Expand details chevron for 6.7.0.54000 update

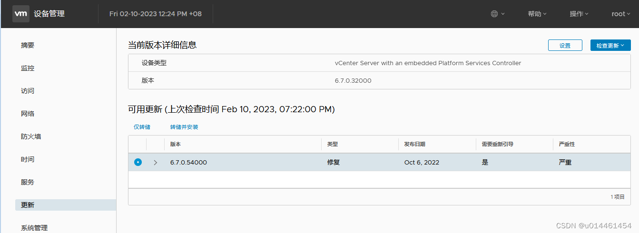(x=155, y=163)
